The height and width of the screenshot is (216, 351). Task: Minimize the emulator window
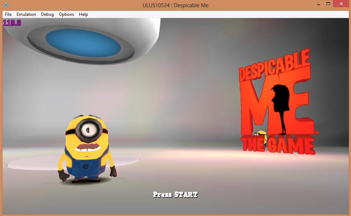click(x=319, y=4)
